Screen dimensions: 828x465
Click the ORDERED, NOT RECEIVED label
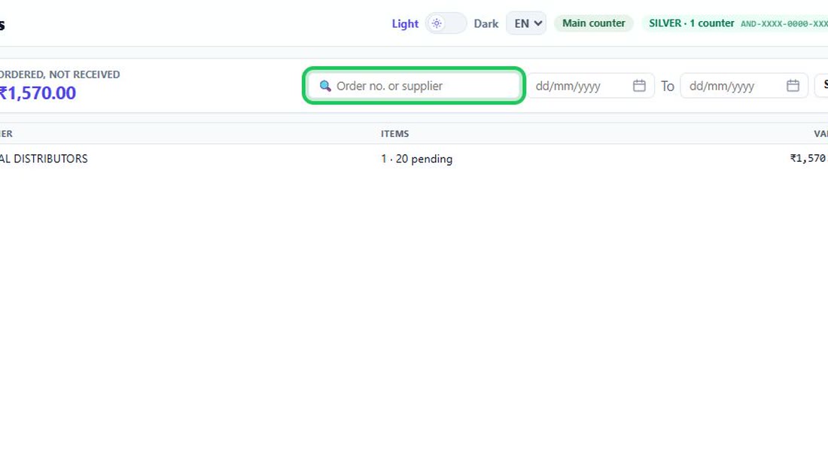pos(59,74)
